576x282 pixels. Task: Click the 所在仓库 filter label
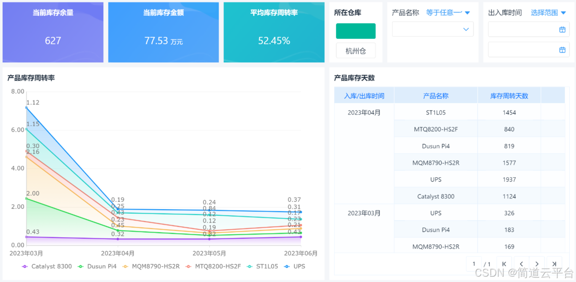point(348,13)
